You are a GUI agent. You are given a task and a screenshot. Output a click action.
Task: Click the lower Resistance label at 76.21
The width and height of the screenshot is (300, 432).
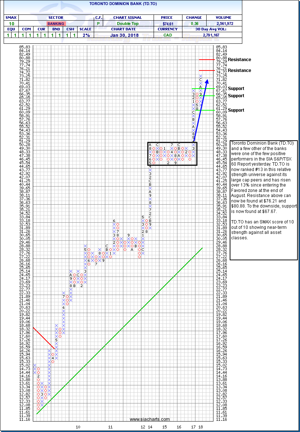(x=239, y=70)
